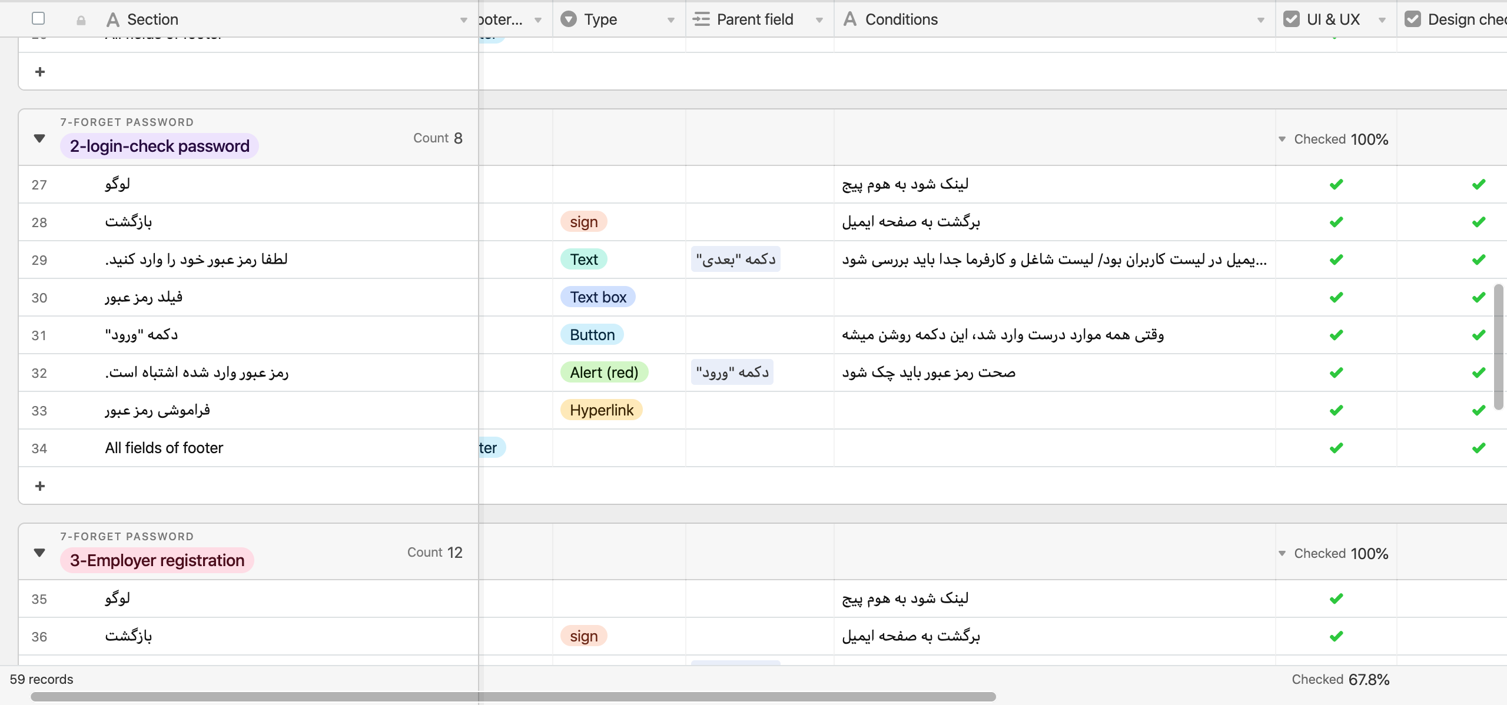The width and height of the screenshot is (1507, 705).
Task: Click the Design check column checkbox icon
Action: pos(1413,19)
